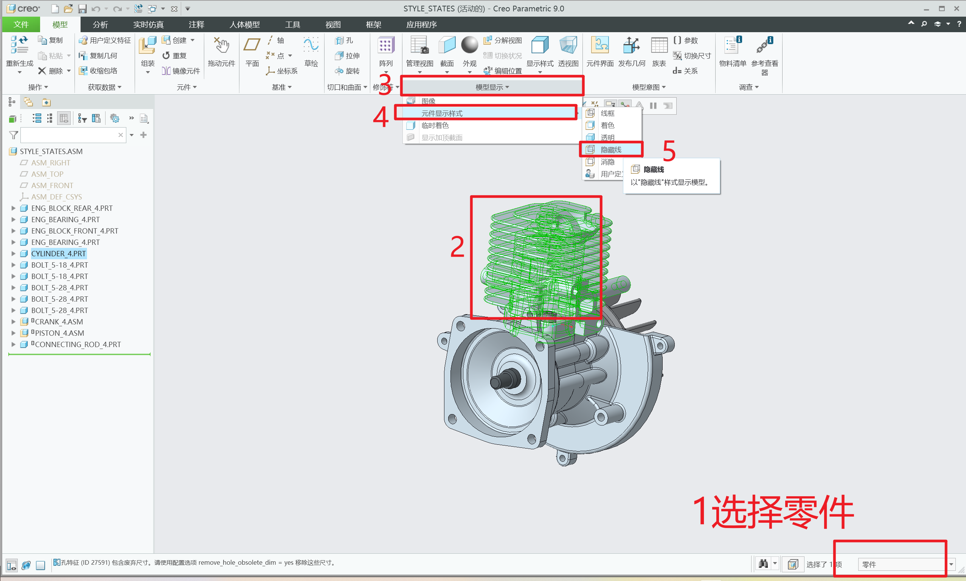The image size is (966, 581).
Task: Select 隐藏线 hidden line display style
Action: click(x=611, y=150)
